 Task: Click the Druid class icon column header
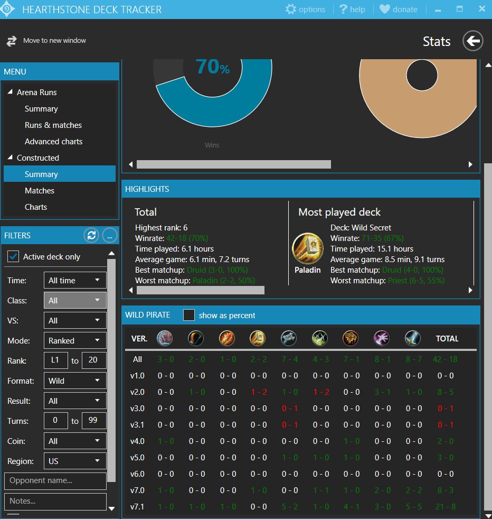tap(165, 338)
